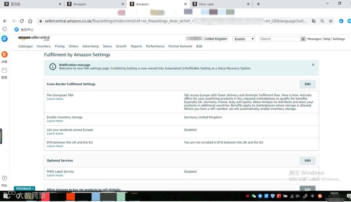
Task: Edit the Optional Services section
Action: (x=308, y=161)
